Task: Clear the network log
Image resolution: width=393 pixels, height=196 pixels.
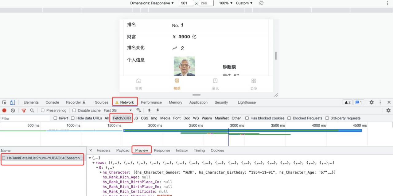Action: [13, 110]
